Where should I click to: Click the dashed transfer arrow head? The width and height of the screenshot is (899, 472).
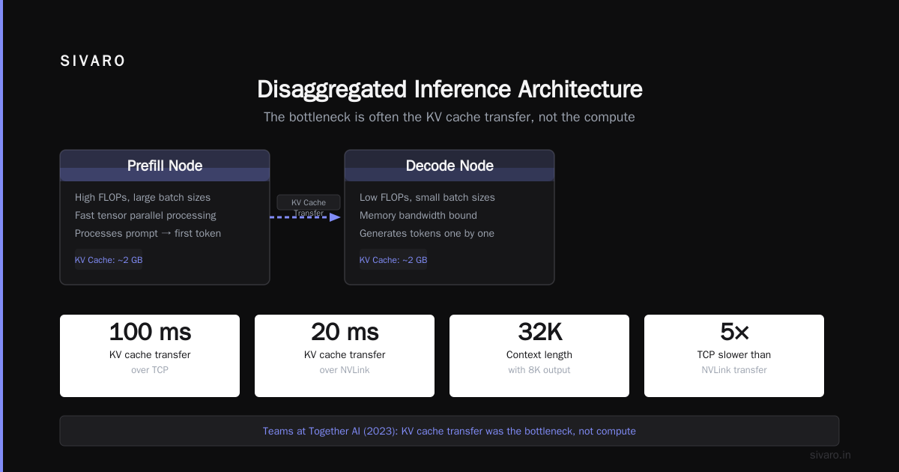pos(335,217)
